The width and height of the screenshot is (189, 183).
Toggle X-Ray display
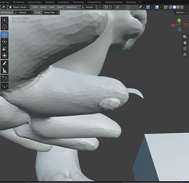pyautogui.click(x=166, y=7)
